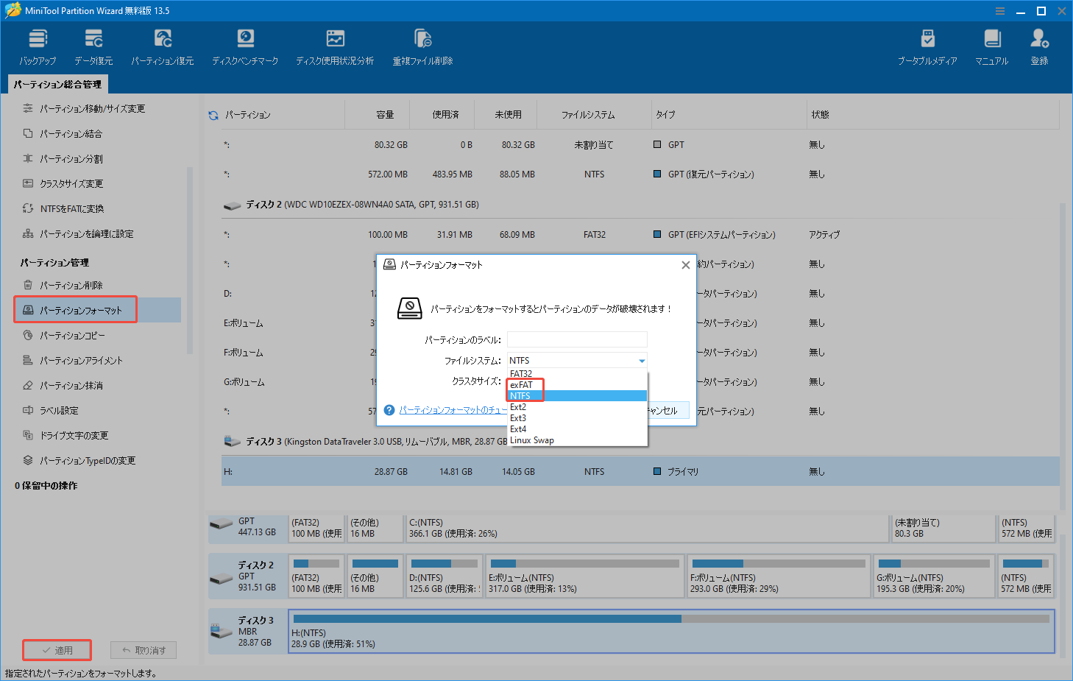Select FAT32 in the dropdown list
The image size is (1073, 681).
click(521, 374)
